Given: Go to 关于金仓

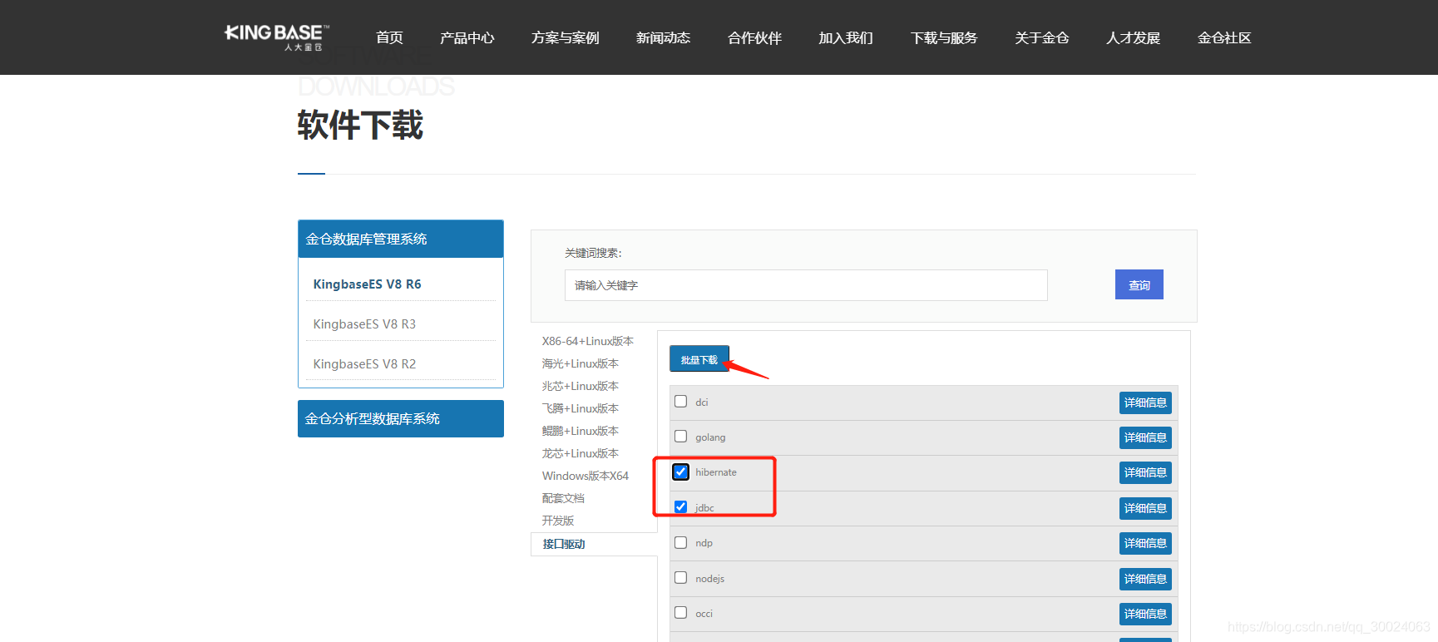Looking at the screenshot, I should (x=1041, y=38).
